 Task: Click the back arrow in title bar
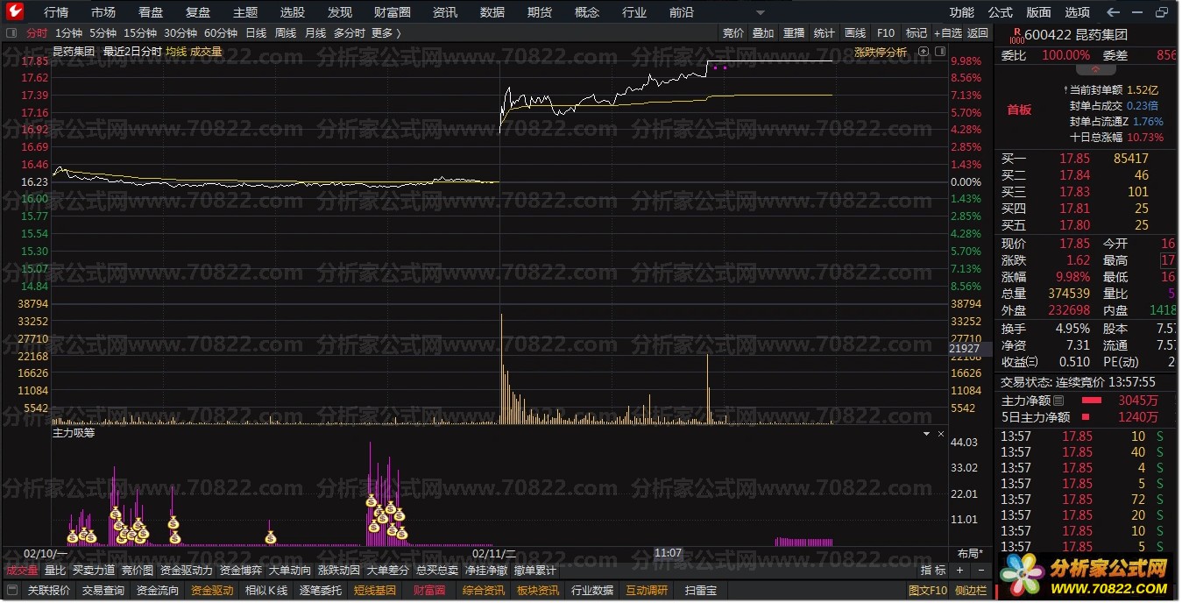1114,12
